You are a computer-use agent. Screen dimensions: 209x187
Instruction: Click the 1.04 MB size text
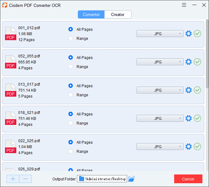point(25,147)
